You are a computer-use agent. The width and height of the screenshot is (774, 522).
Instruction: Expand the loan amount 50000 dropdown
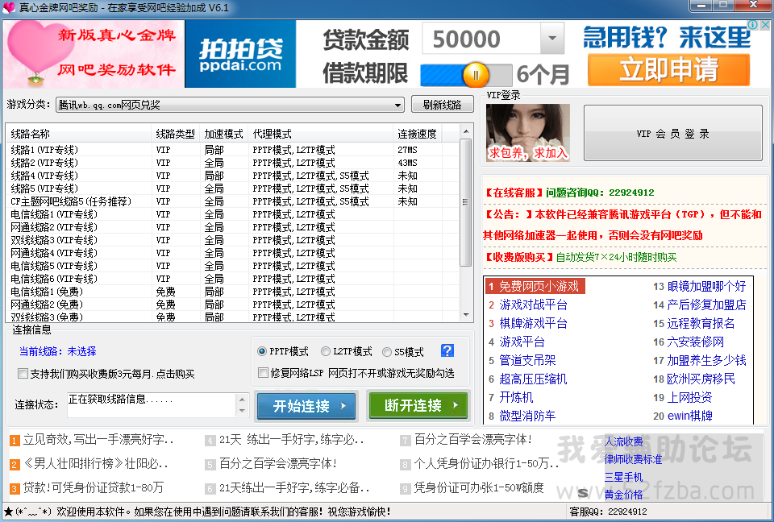(551, 39)
